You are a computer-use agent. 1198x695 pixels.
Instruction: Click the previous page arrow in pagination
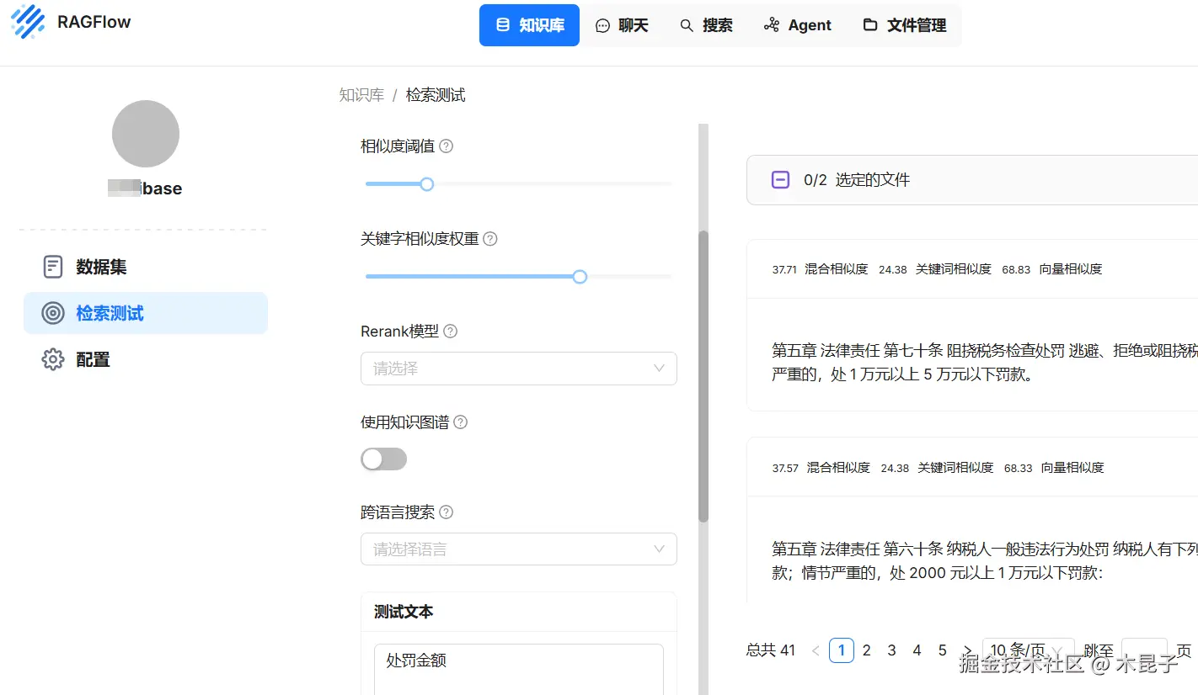click(816, 650)
